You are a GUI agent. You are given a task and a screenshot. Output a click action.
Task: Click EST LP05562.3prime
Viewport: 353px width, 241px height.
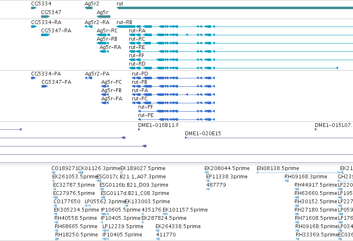pyautogui.click(x=105, y=202)
